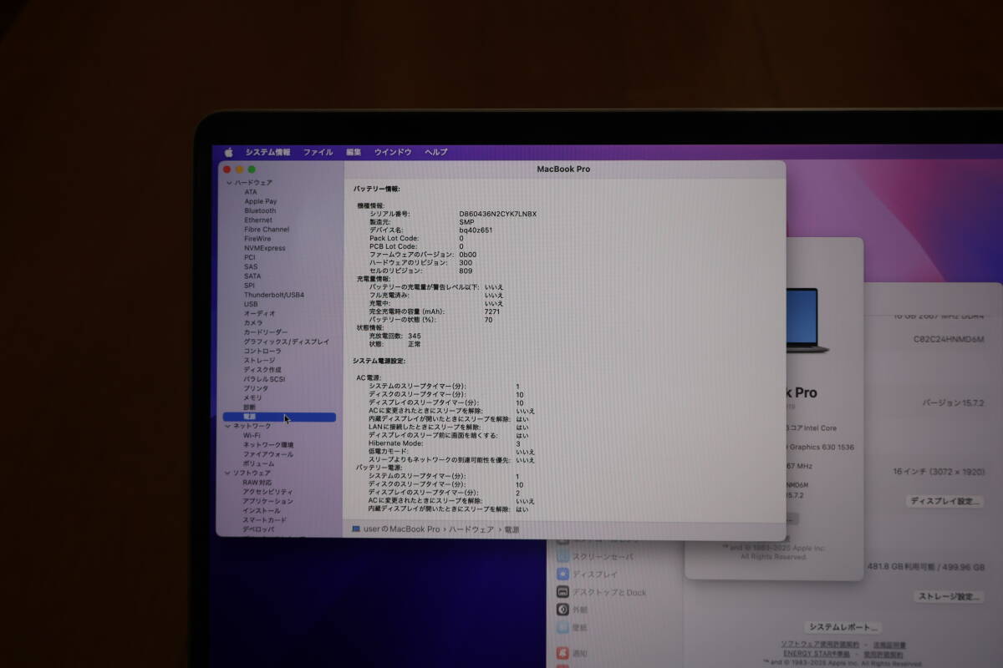This screenshot has height=668, width=1003.
Task: Select Bluetooth in the hardware list
Action: 259,210
